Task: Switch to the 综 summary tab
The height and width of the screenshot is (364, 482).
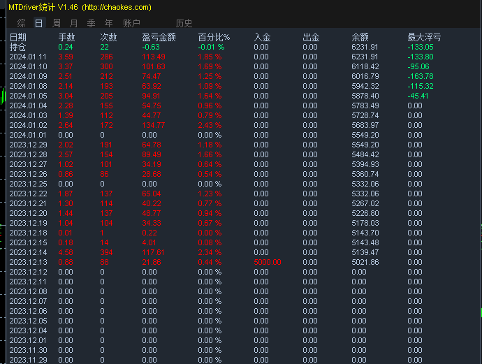Action: click(22, 23)
